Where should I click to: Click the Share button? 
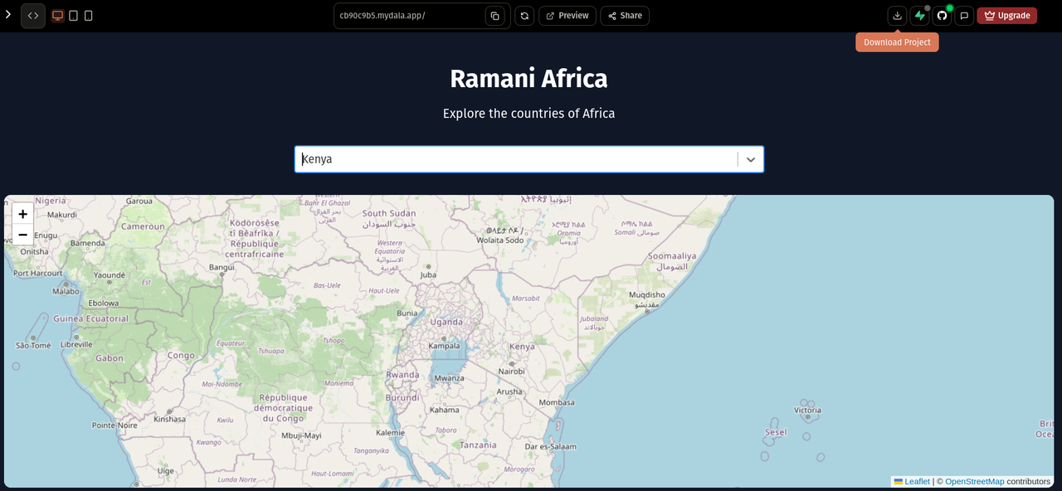click(x=625, y=16)
